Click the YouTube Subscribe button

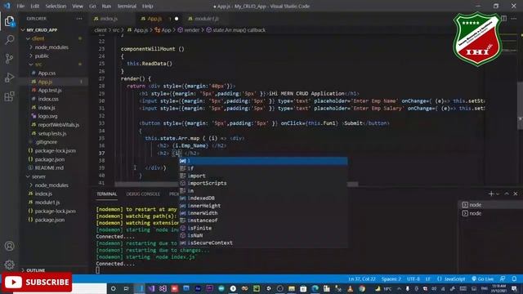[37, 283]
